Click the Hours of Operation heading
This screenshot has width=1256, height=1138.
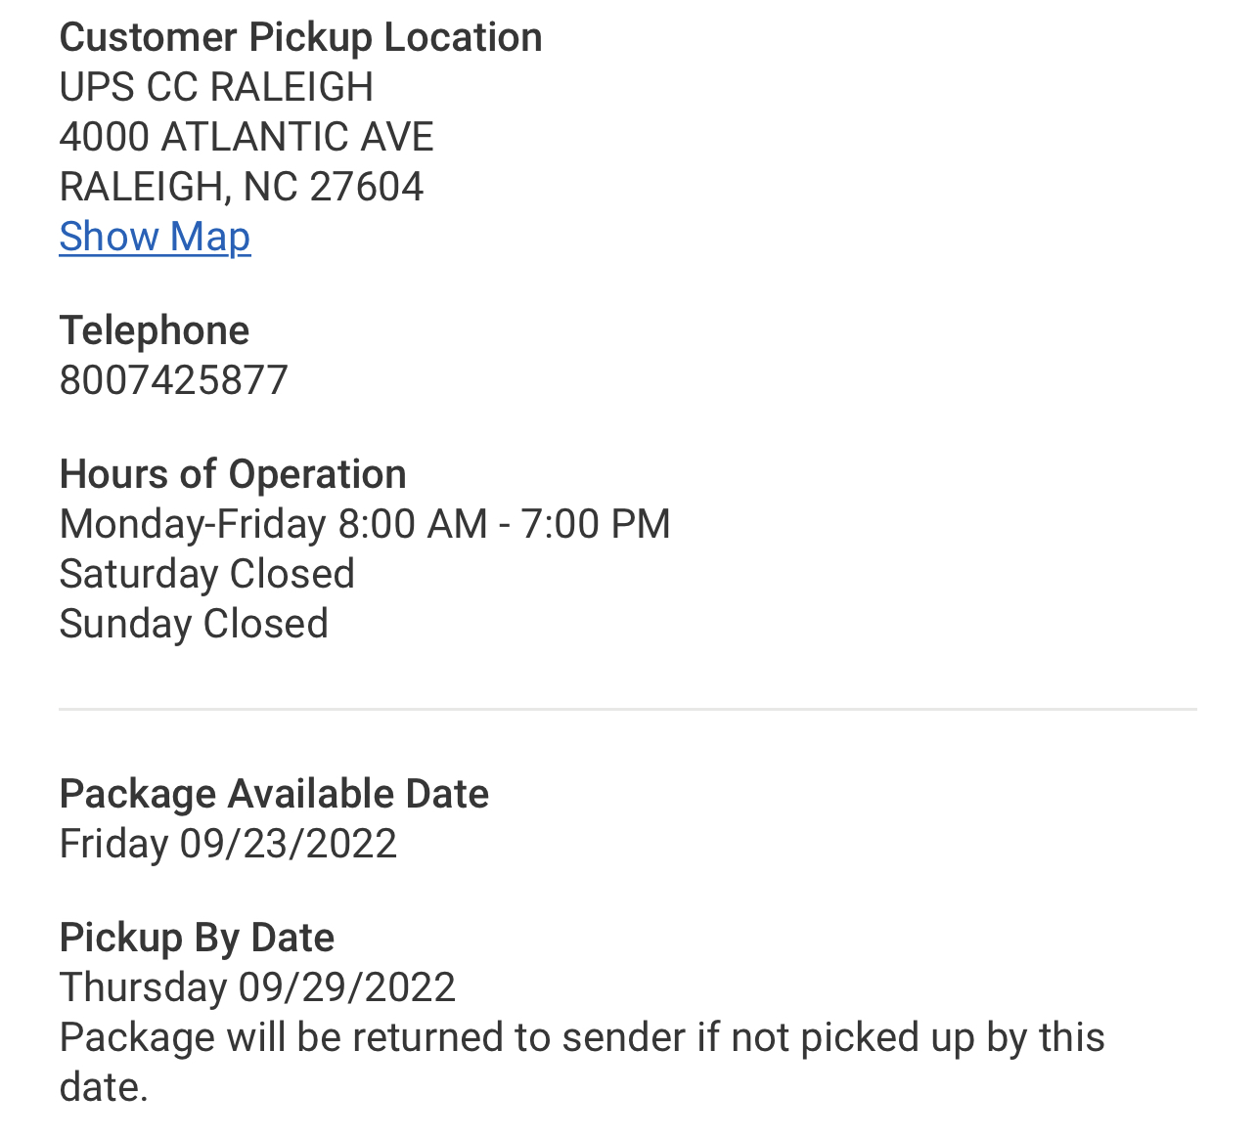click(x=233, y=474)
